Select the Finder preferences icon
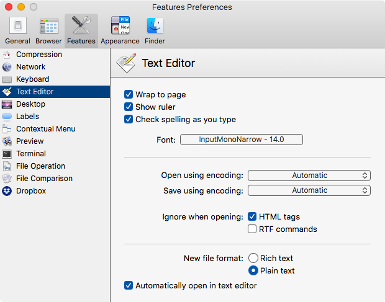 [155, 25]
